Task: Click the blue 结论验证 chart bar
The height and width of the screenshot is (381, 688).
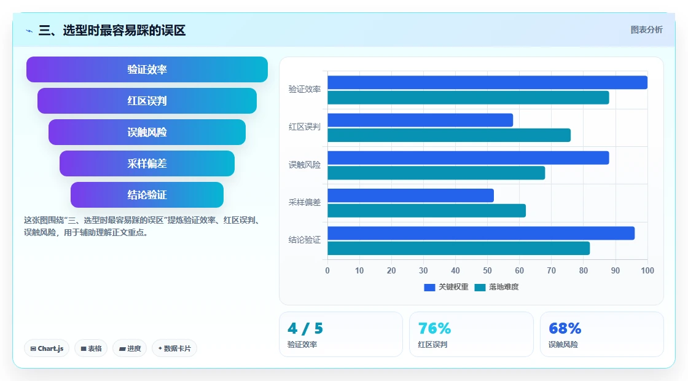Action: click(x=481, y=233)
